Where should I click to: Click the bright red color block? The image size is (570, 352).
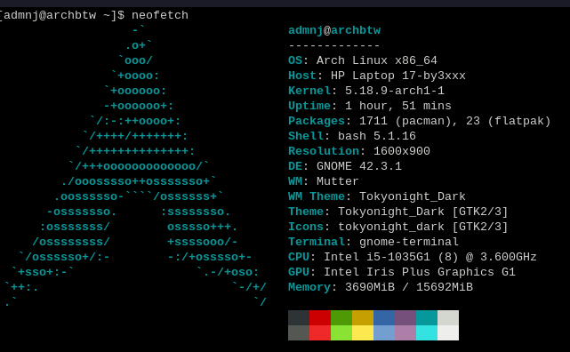coord(320,332)
